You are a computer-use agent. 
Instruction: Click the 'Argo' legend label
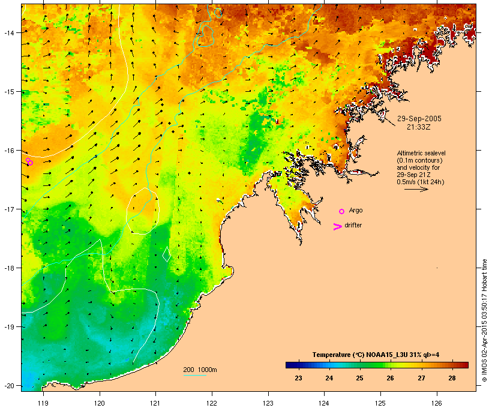point(356,210)
